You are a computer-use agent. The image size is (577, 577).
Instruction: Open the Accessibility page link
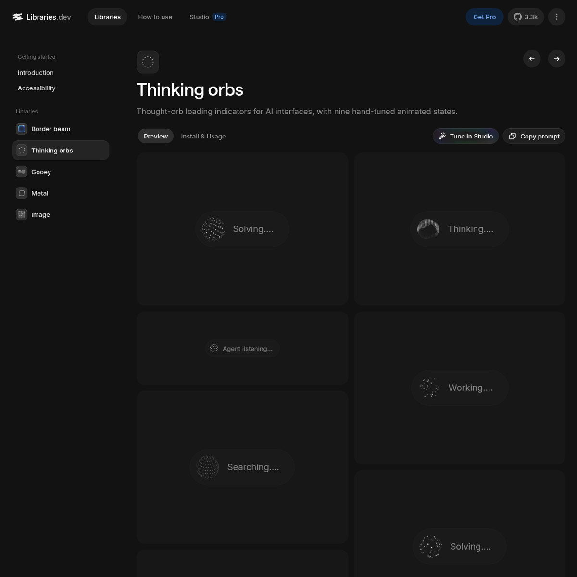[x=37, y=88]
